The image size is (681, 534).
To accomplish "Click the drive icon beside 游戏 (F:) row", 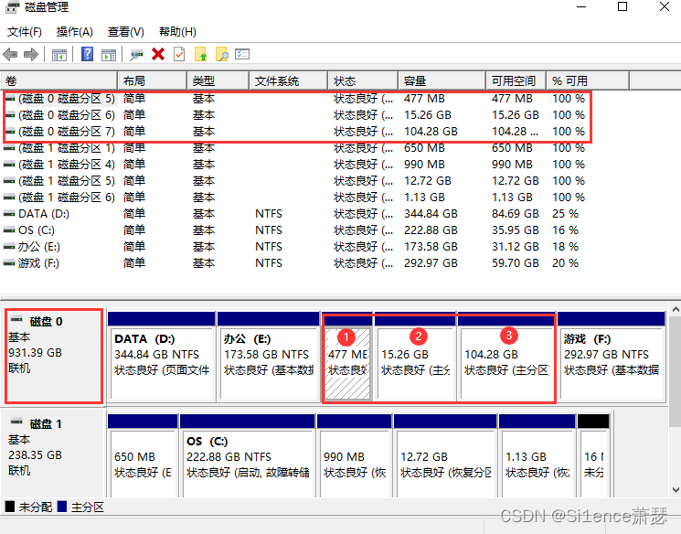I will point(9,263).
